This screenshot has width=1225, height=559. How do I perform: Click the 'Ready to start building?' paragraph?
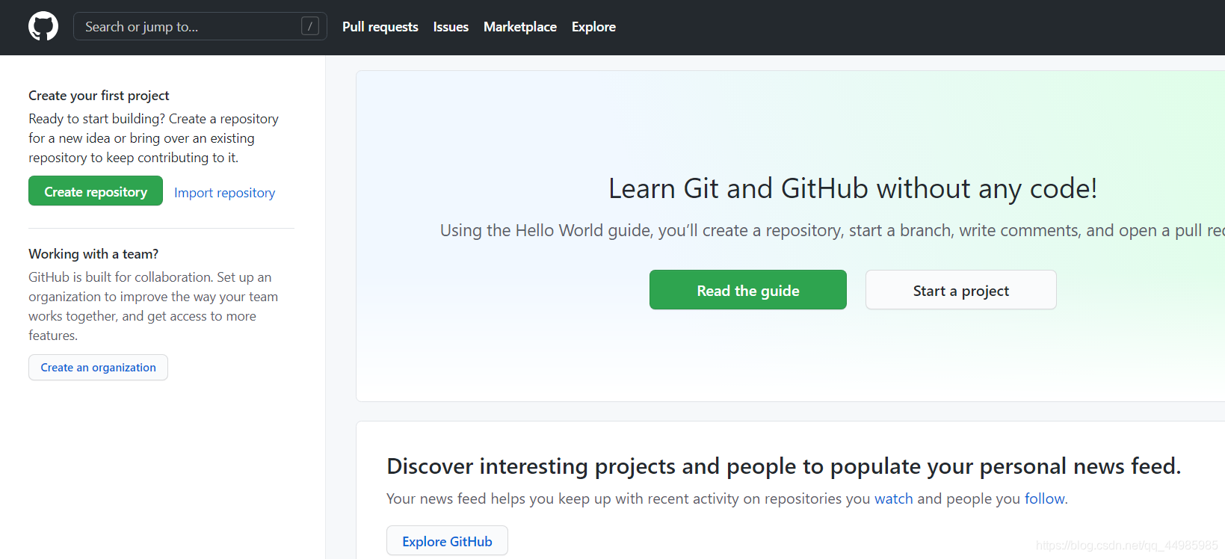[x=154, y=138]
